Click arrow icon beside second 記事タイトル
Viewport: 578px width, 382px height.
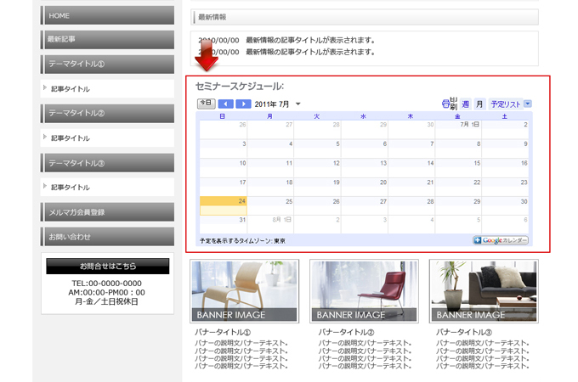[45, 138]
